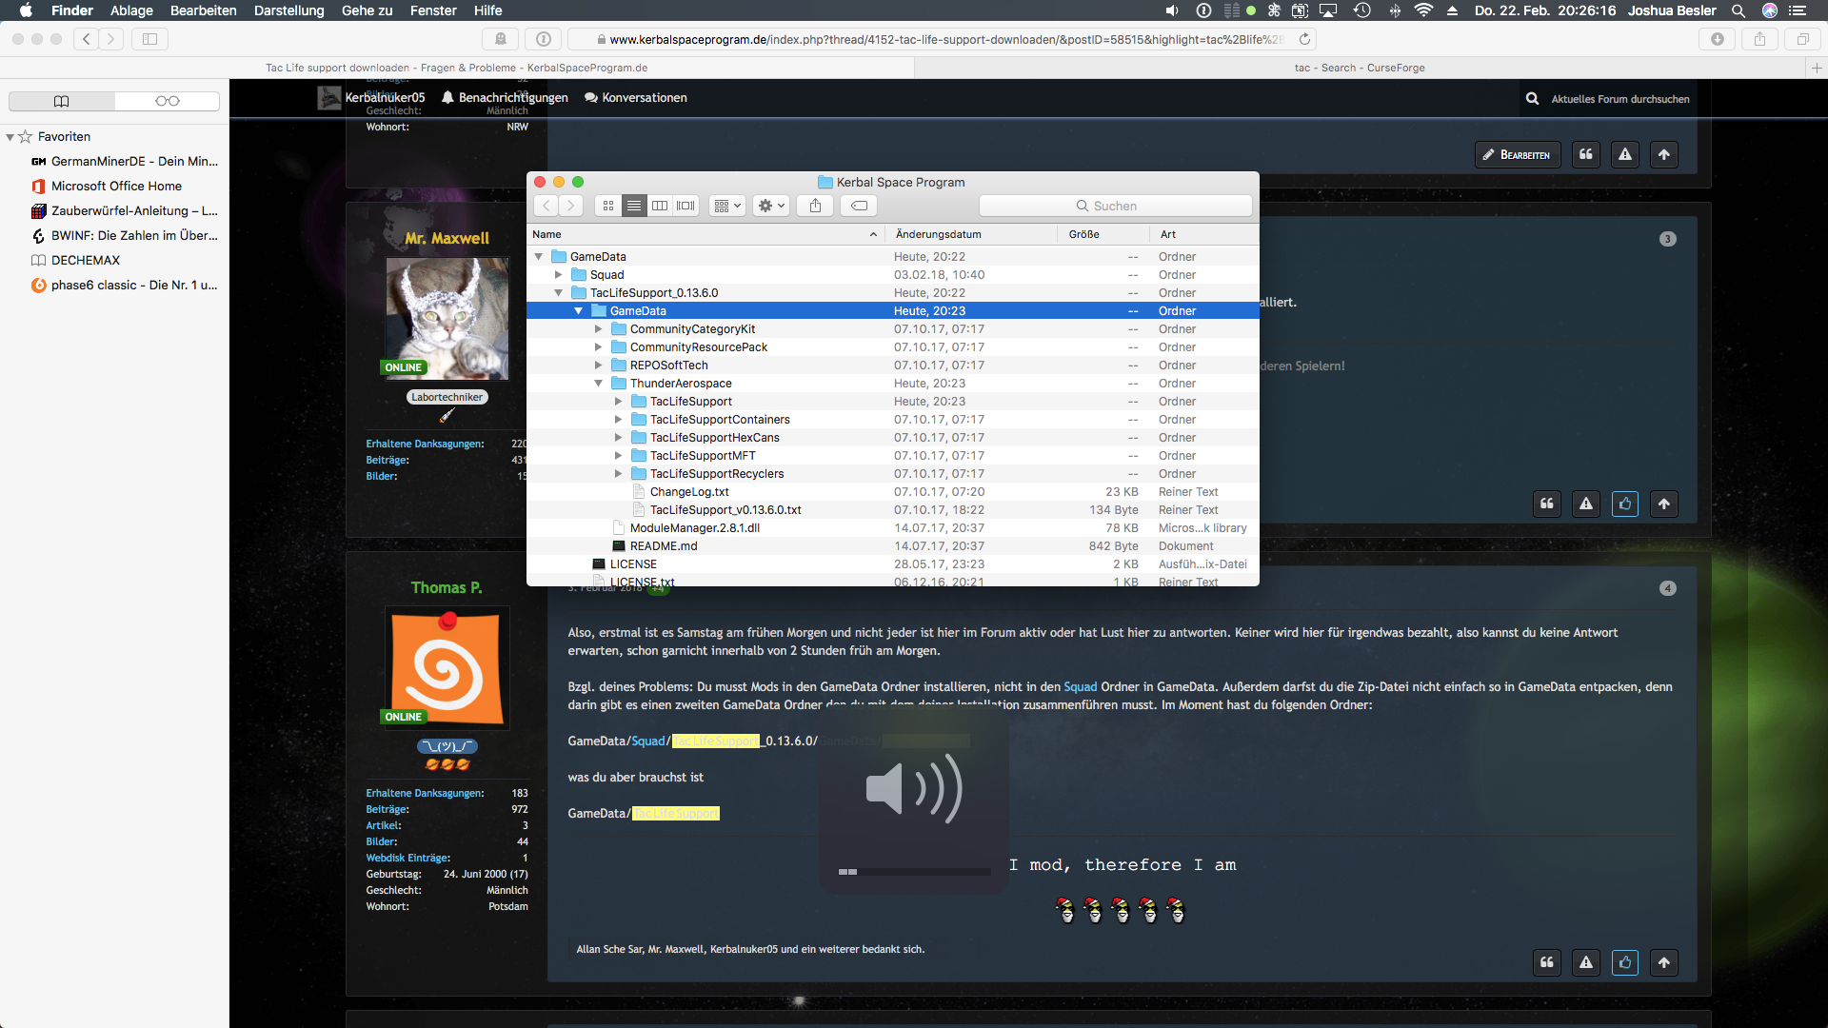The height and width of the screenshot is (1028, 1828).
Task: Open Benachrichtigungen bell in forum header
Action: [447, 97]
